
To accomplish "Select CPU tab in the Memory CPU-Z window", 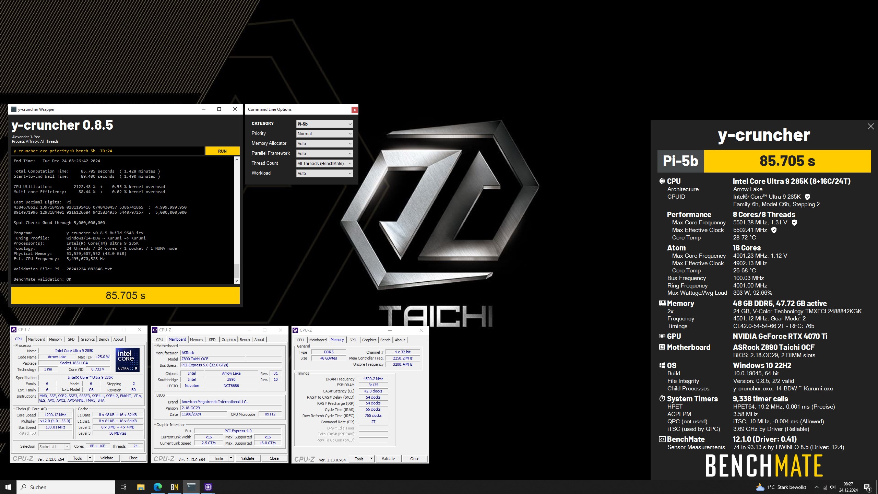I will click(300, 340).
